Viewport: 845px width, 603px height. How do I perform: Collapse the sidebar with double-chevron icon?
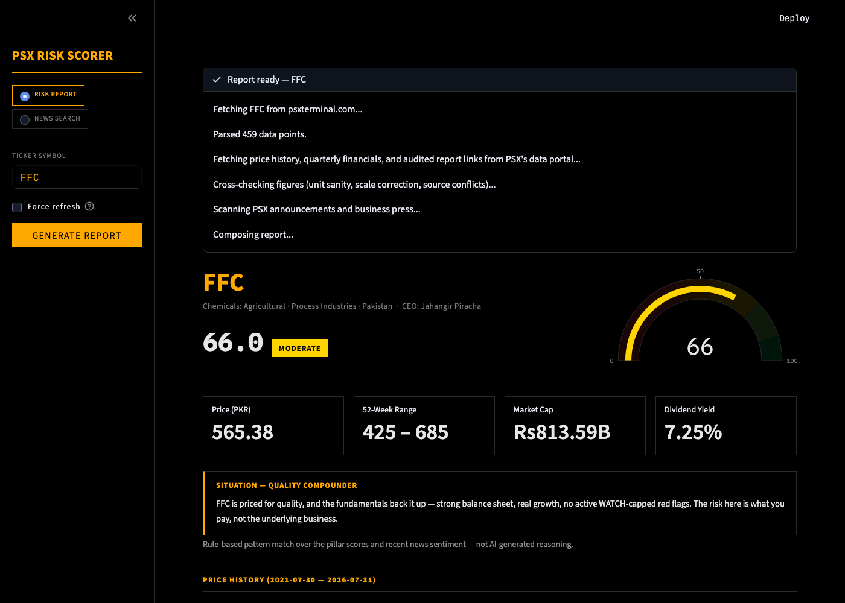[132, 18]
